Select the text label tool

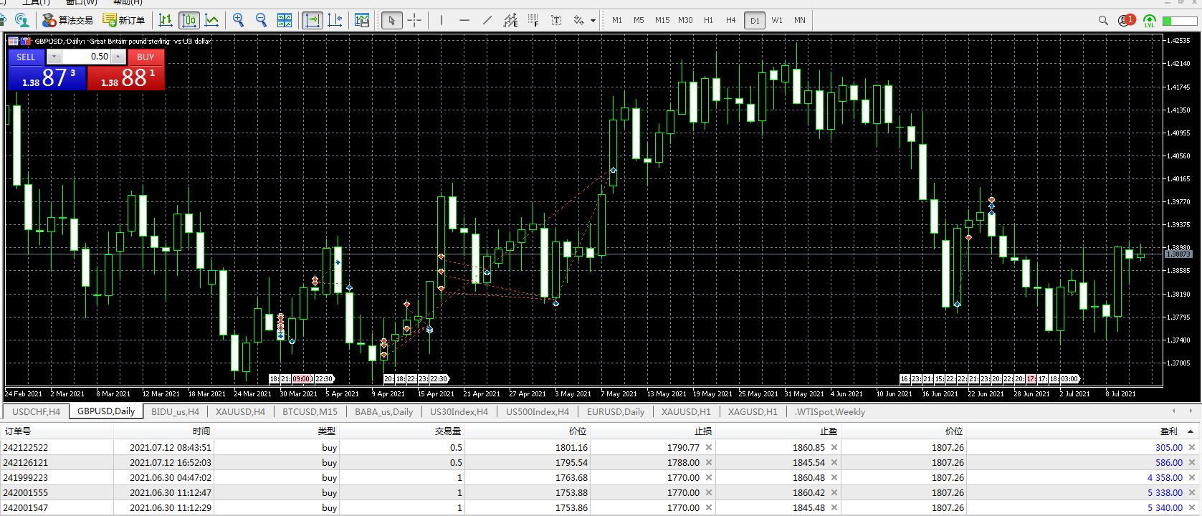pyautogui.click(x=556, y=20)
